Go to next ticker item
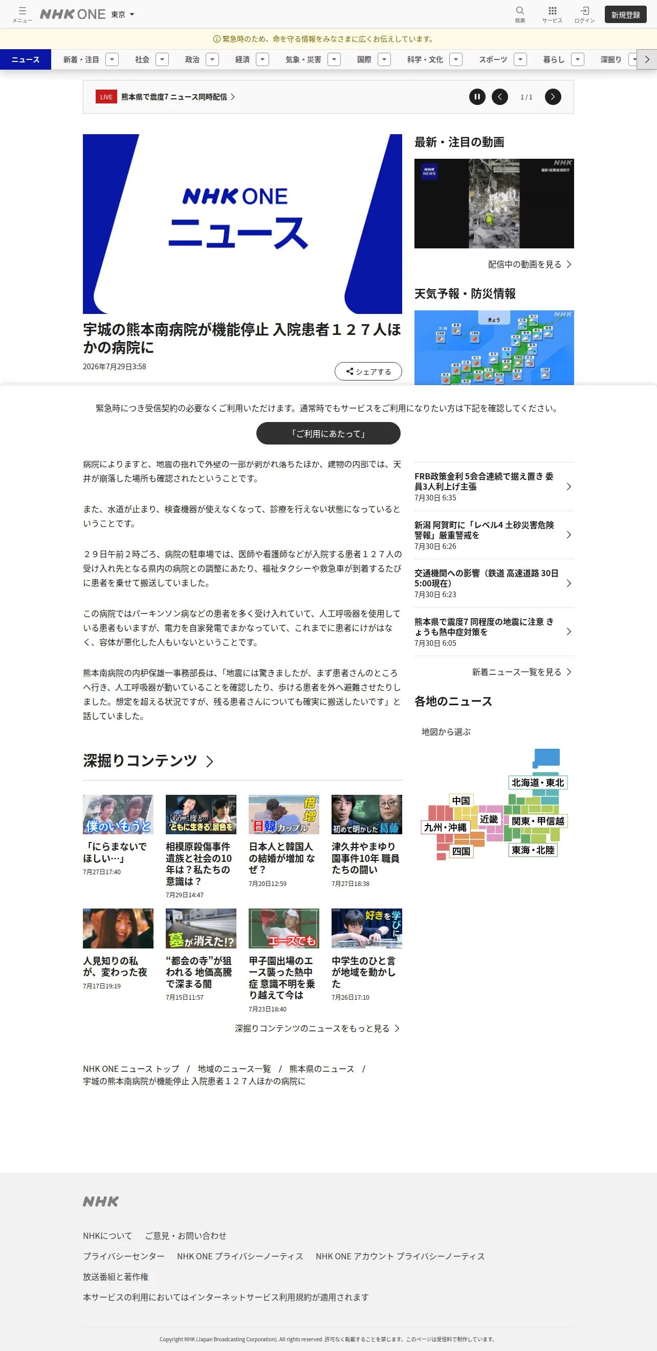The width and height of the screenshot is (657, 1351). [x=553, y=97]
